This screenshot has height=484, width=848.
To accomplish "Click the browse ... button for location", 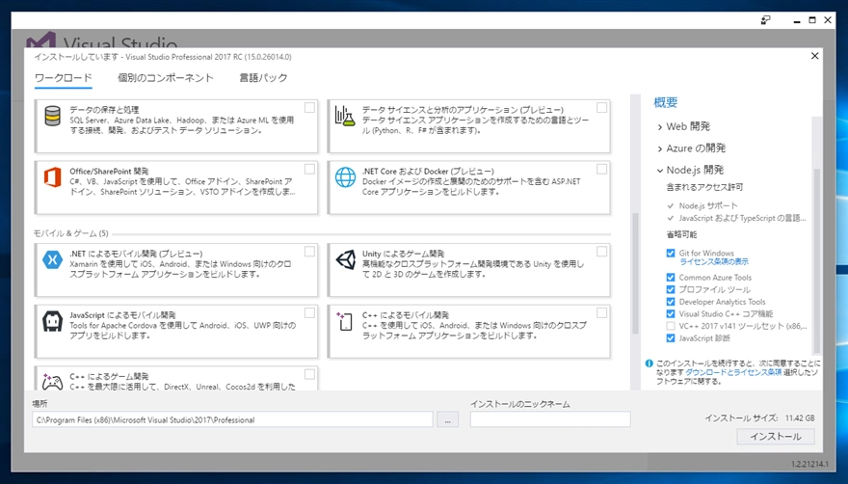I will [x=447, y=419].
